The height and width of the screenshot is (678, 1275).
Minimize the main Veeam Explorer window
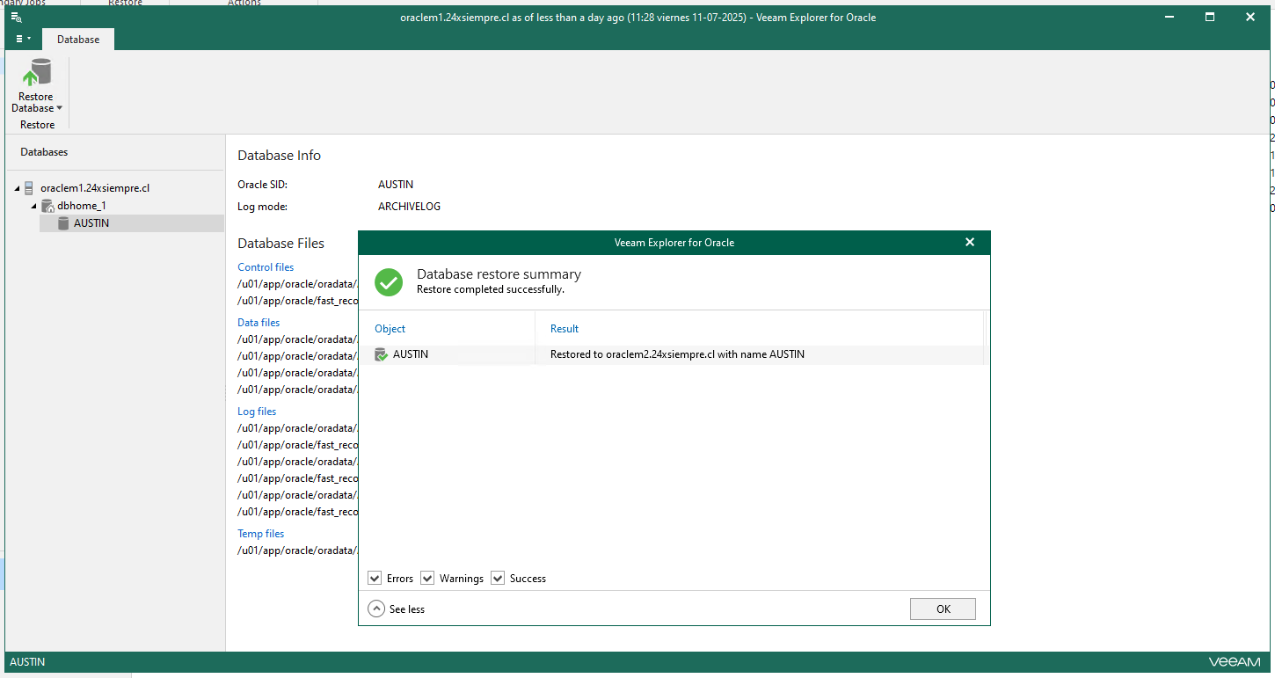pyautogui.click(x=1169, y=17)
